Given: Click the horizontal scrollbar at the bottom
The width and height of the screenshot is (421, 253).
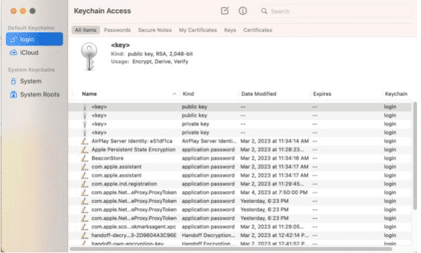Looking at the screenshot, I should pyautogui.click(x=231, y=249).
